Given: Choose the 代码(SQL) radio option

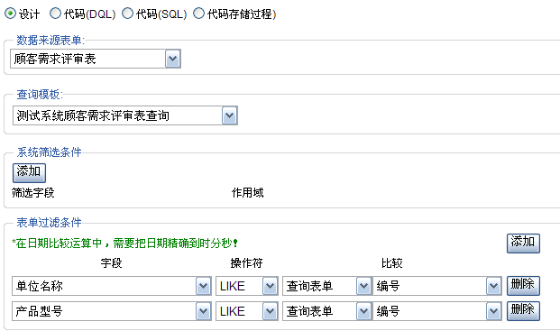Looking at the screenshot, I should coord(127,14).
